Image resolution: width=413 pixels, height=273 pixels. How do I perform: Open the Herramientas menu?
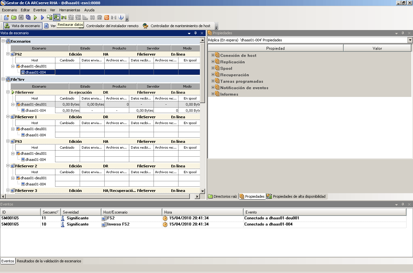(69, 10)
